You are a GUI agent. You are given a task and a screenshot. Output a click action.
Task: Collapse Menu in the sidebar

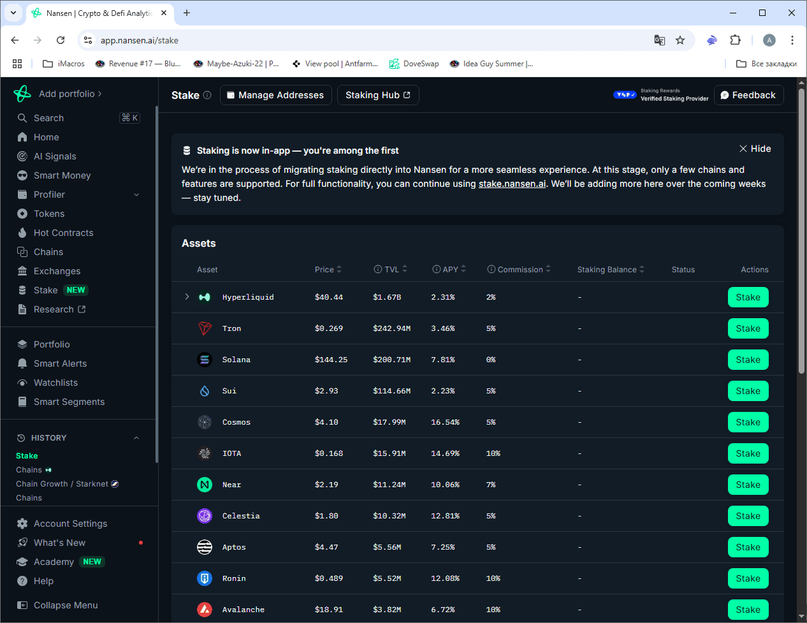57,605
